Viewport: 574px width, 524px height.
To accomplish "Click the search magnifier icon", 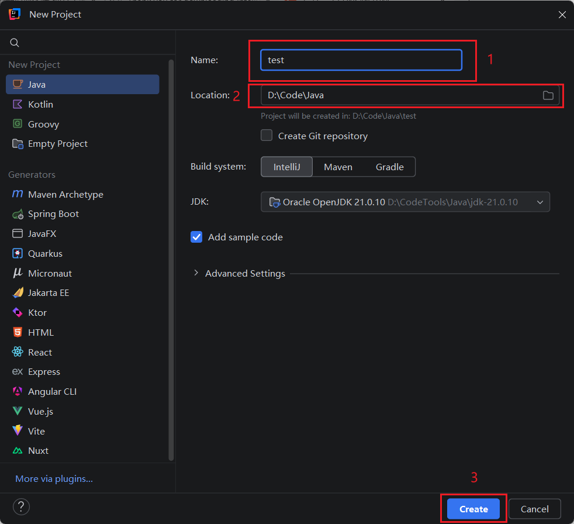I will pos(15,43).
